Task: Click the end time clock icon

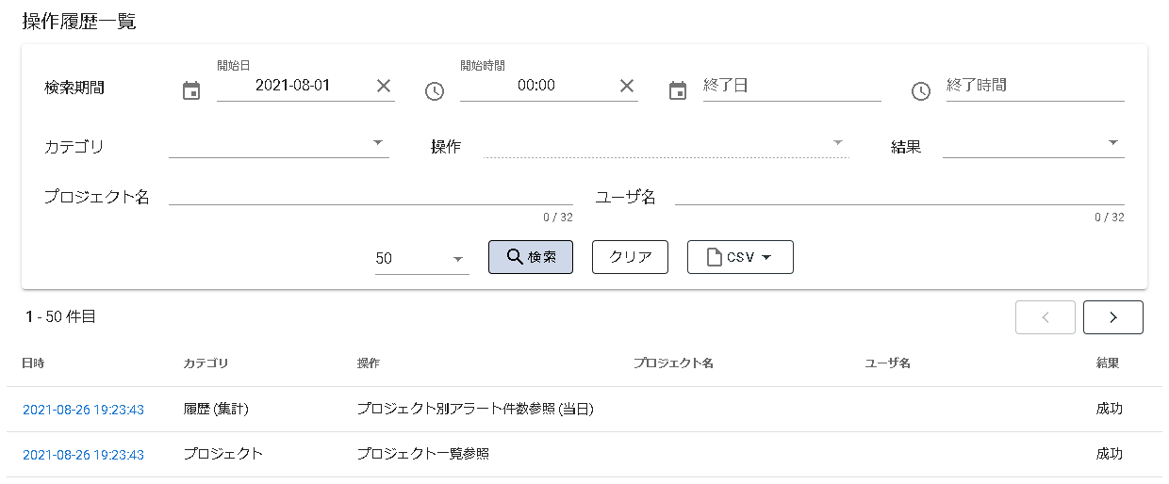Action: tap(921, 91)
